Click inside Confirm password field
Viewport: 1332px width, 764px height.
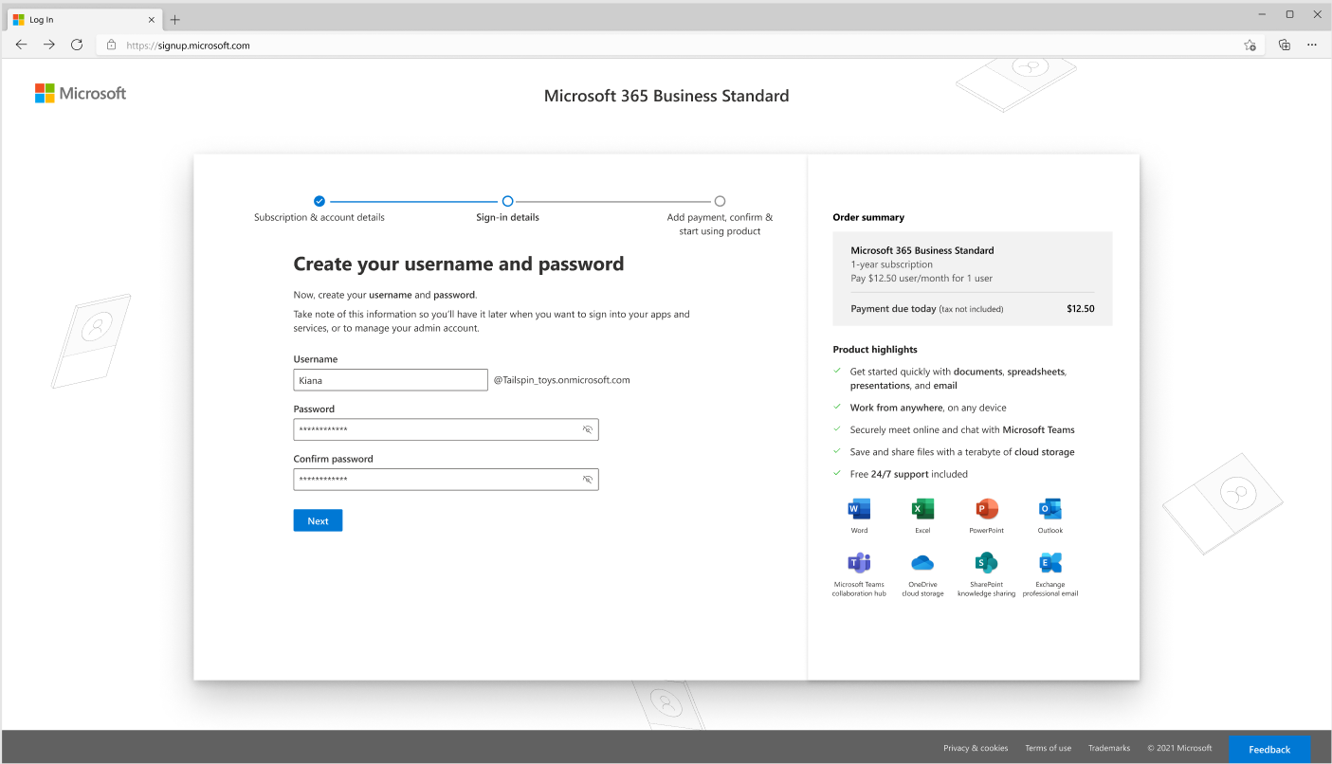pos(446,480)
